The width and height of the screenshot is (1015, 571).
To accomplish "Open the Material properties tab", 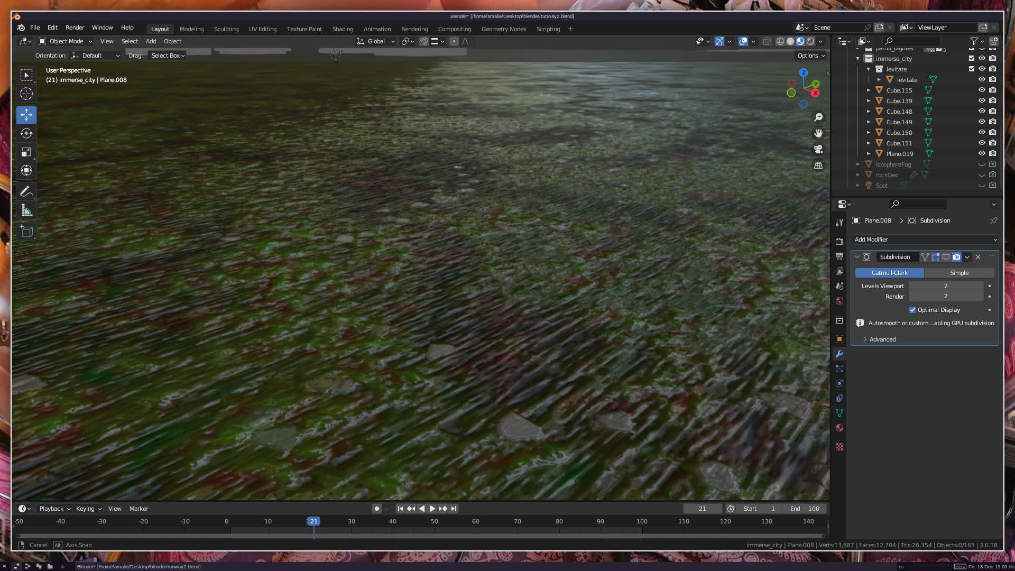I will pyautogui.click(x=839, y=428).
